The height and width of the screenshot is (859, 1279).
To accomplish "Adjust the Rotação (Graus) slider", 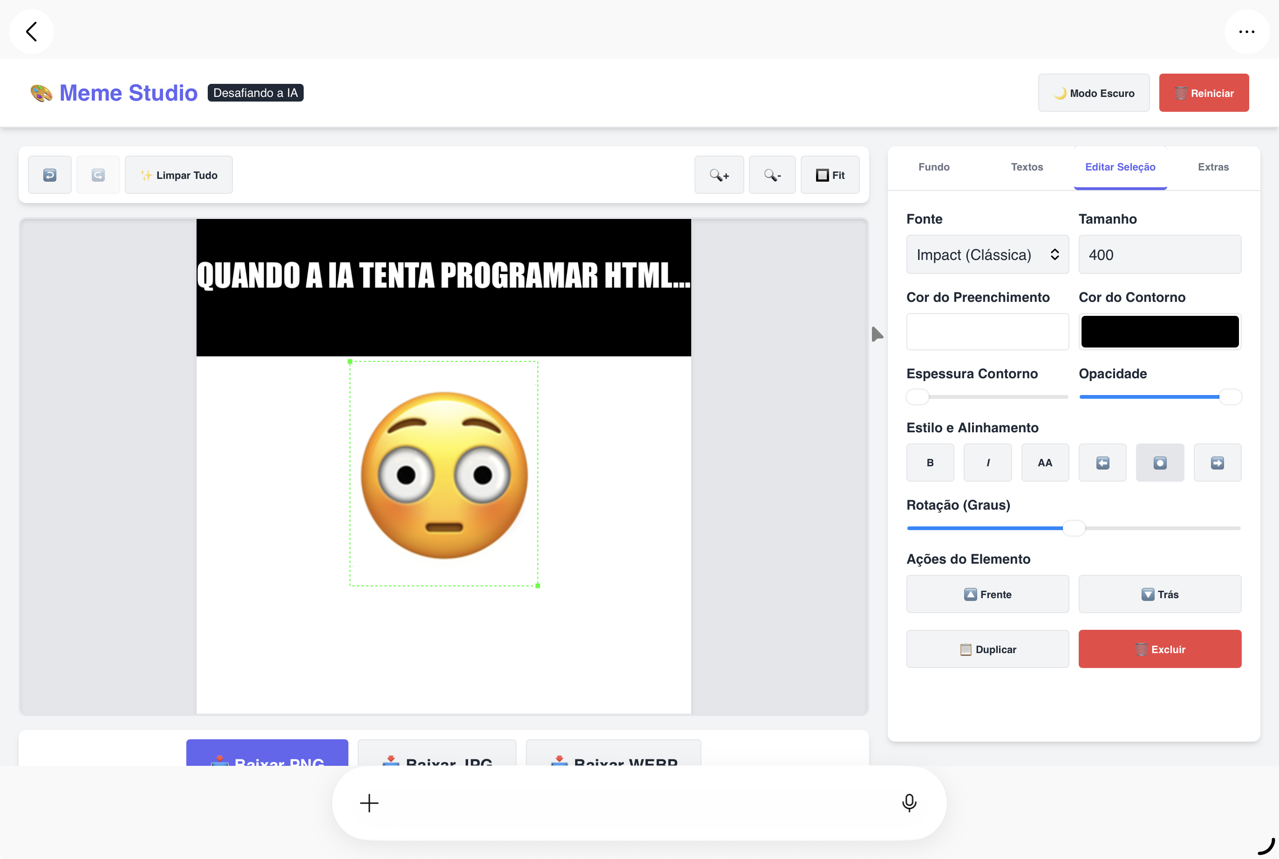I will click(x=1074, y=528).
